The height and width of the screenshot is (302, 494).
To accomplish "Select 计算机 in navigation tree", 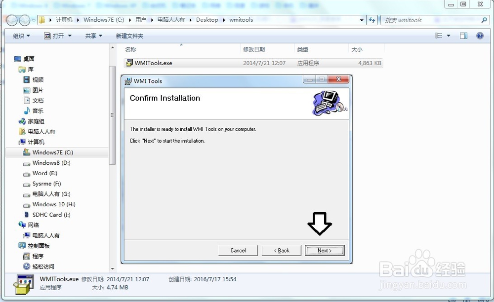I will coord(36,142).
